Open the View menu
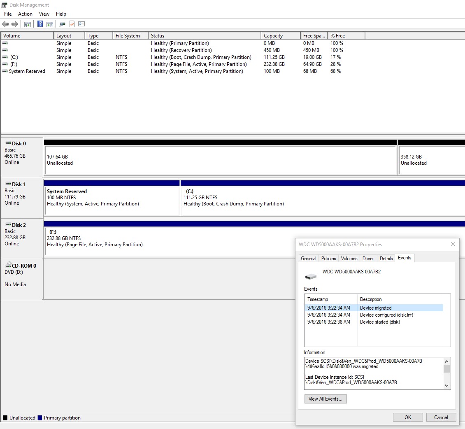The image size is (465, 429). click(44, 14)
